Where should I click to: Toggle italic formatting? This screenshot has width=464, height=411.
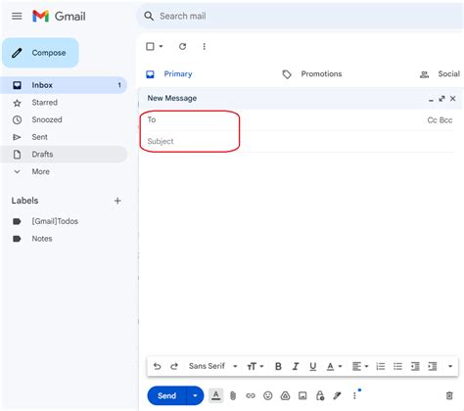(296, 367)
